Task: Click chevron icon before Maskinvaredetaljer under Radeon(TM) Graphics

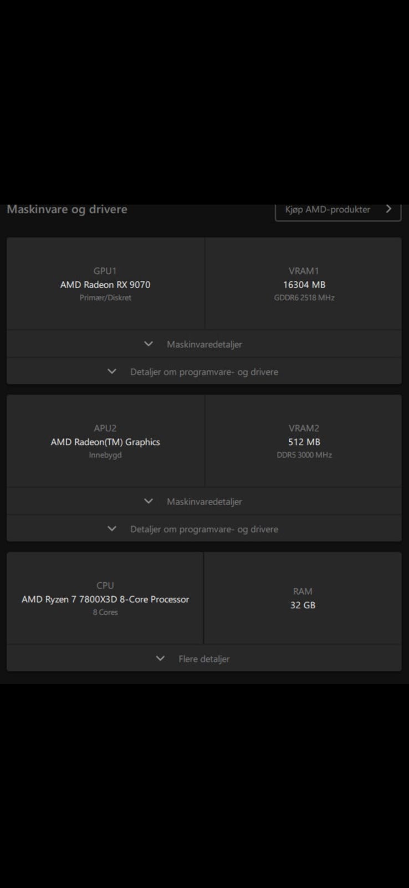Action: pyautogui.click(x=149, y=501)
